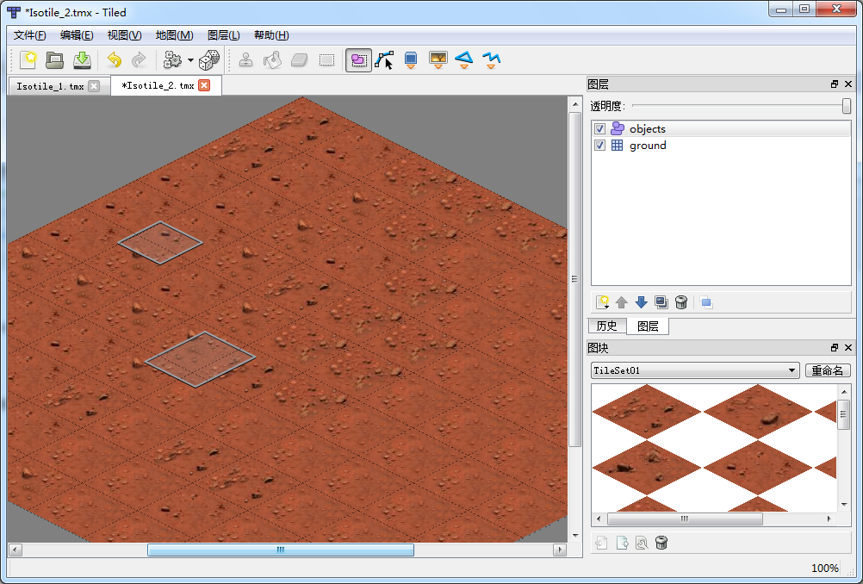Select the larger highlighted object on map

(x=200, y=359)
